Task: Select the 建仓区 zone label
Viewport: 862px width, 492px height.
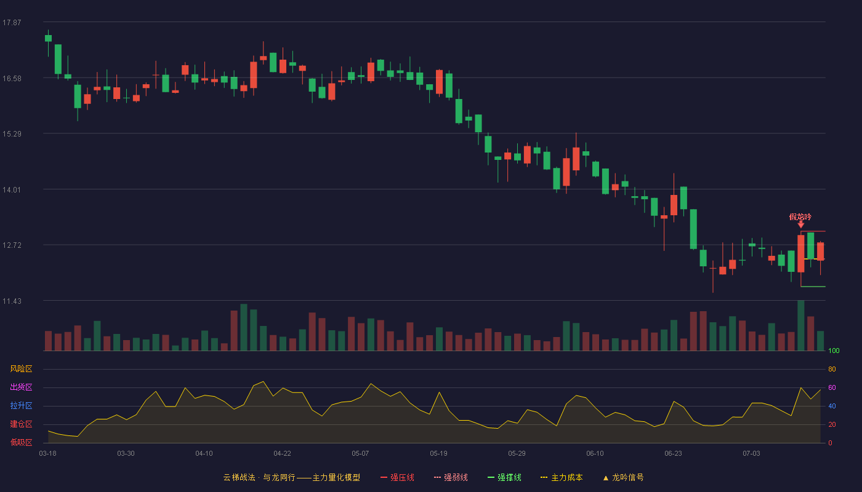Action: tap(21, 424)
